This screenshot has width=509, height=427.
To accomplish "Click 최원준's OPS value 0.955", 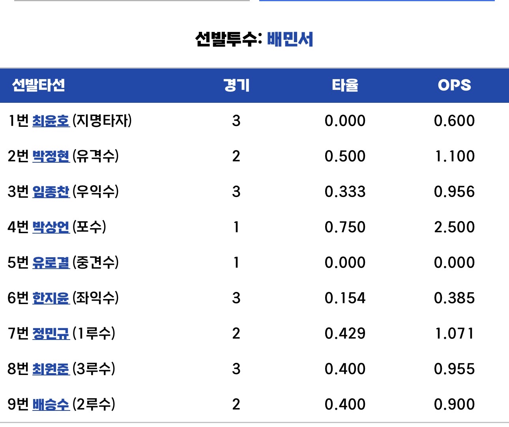I will point(454,369).
